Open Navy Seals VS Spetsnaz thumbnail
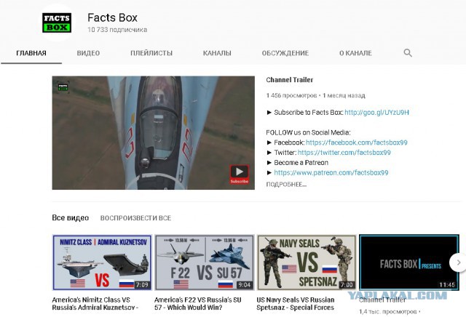 point(307,262)
